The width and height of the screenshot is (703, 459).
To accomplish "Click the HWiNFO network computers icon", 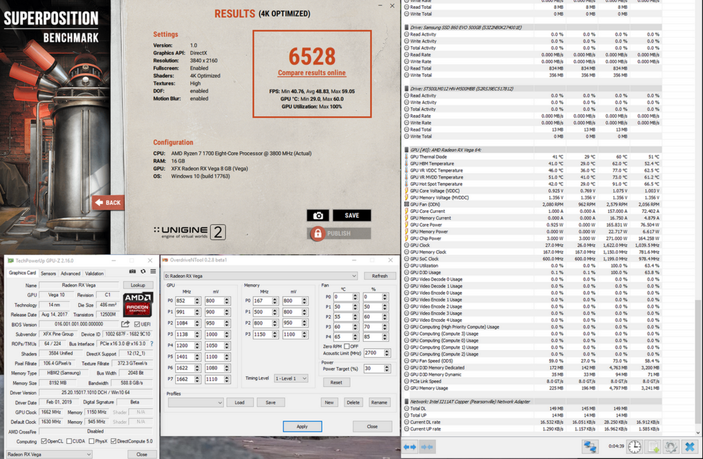I will point(590,446).
